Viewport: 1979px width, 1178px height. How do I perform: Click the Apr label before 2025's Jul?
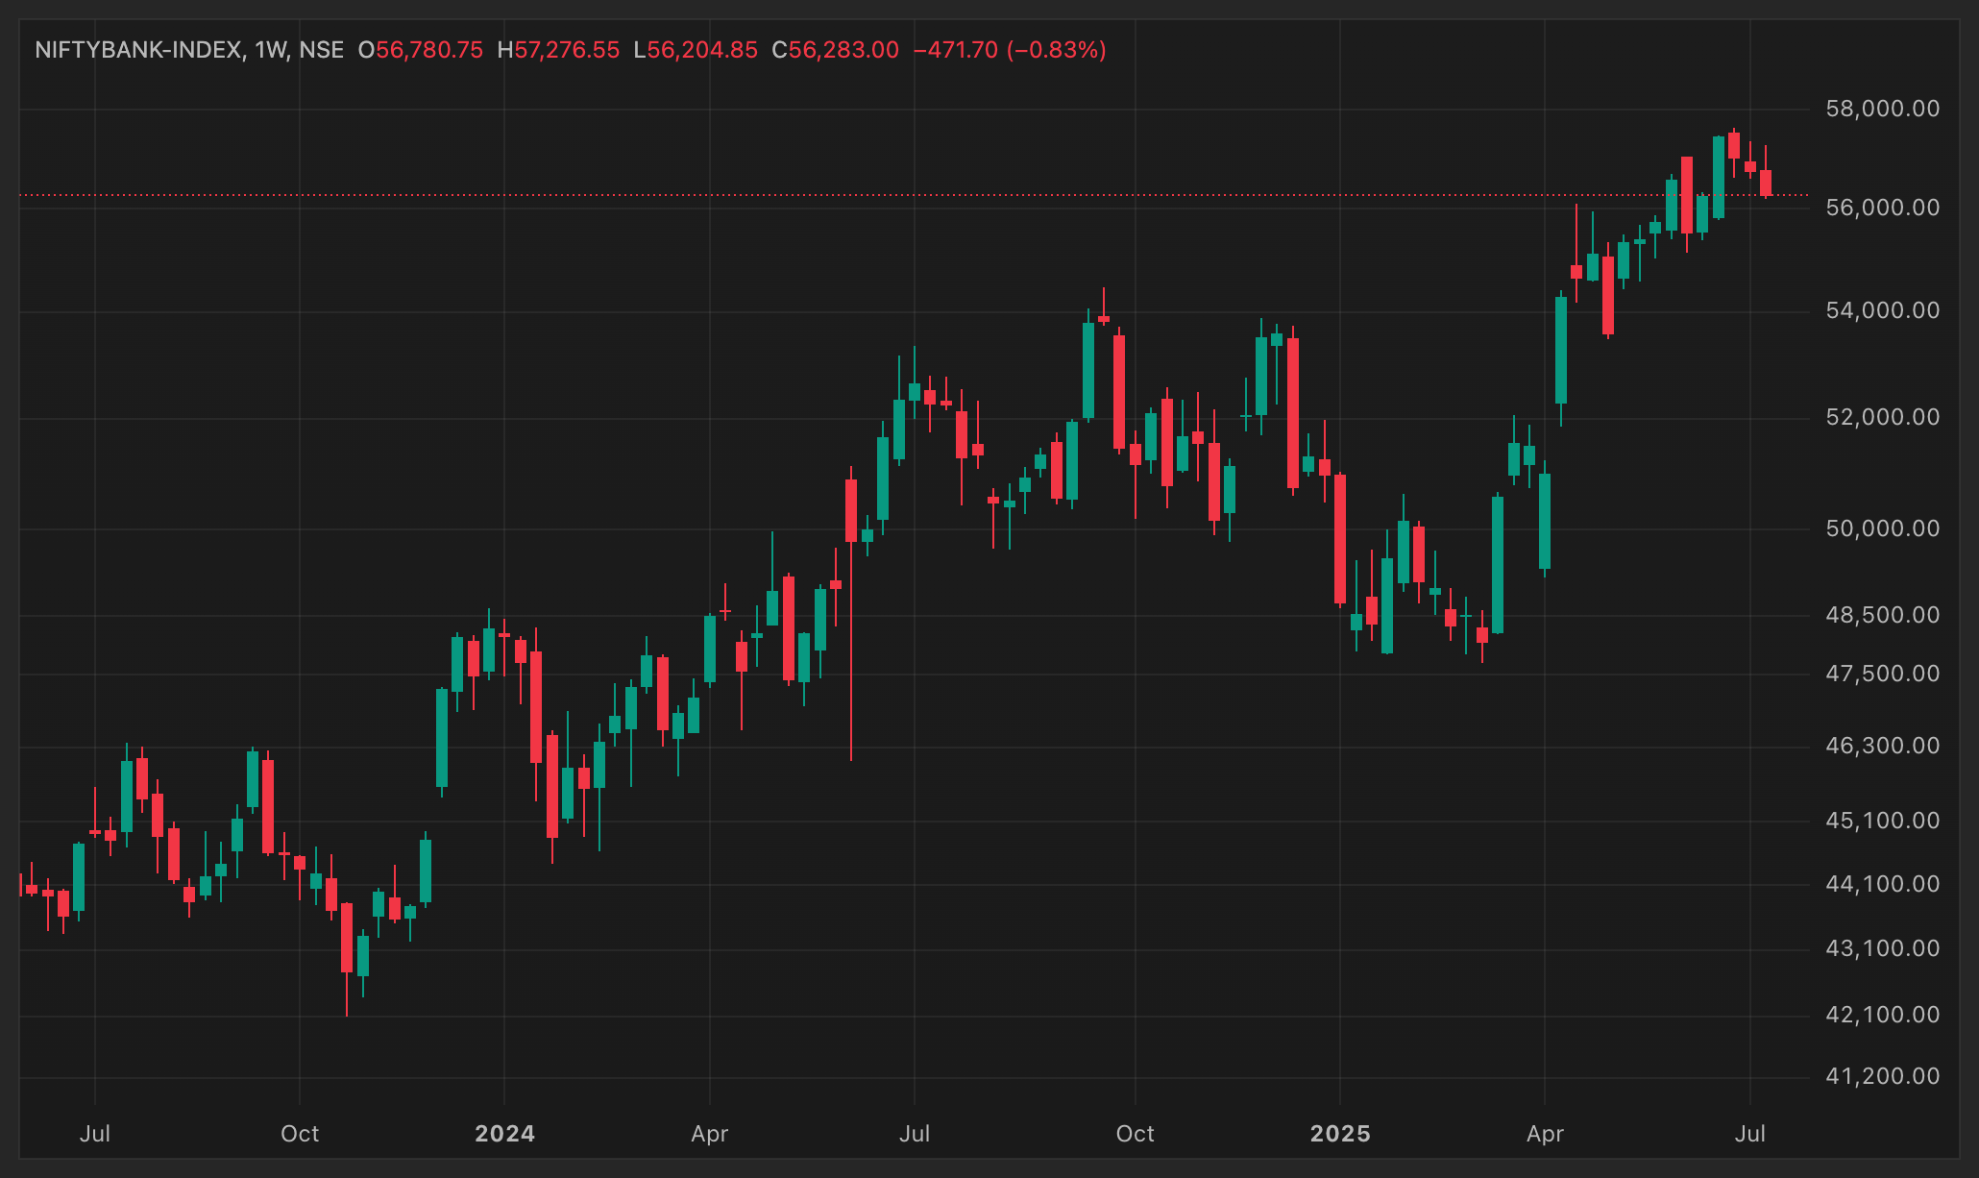pos(1545,1134)
